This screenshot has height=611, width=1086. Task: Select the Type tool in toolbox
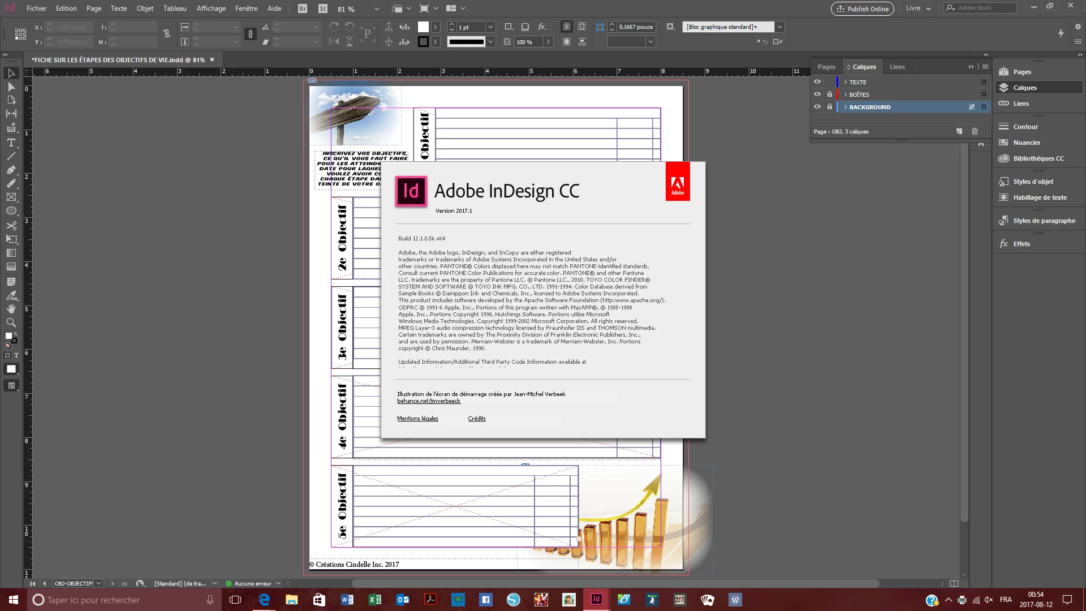coord(11,143)
